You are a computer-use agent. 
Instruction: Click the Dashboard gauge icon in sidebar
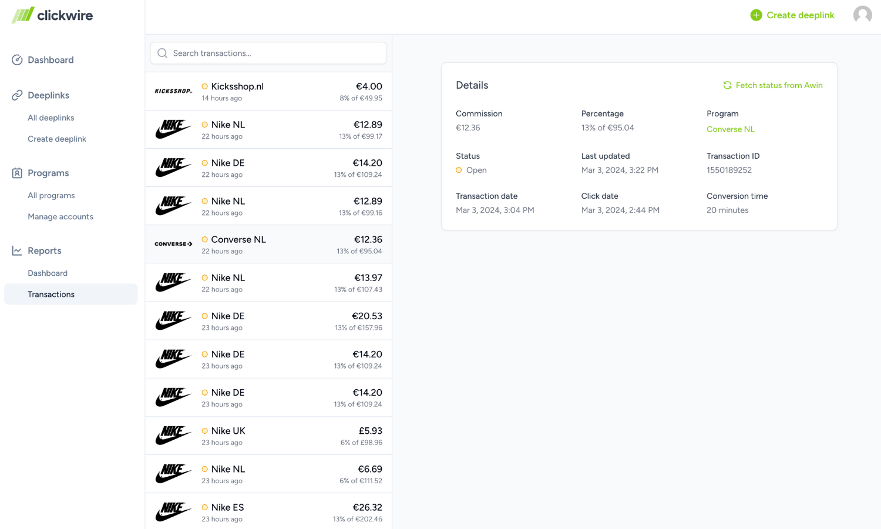(x=17, y=60)
